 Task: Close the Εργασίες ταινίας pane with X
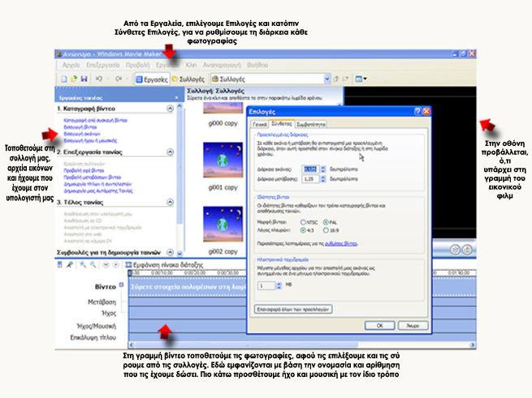click(176, 97)
